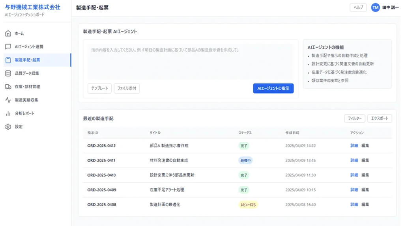Viewport: 404px width, 226px height.
Task: Click the エクスポート export button
Action: coord(380,119)
